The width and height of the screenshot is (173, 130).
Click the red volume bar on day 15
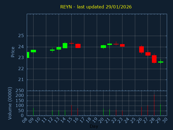pyautogui.click(x=71, y=110)
